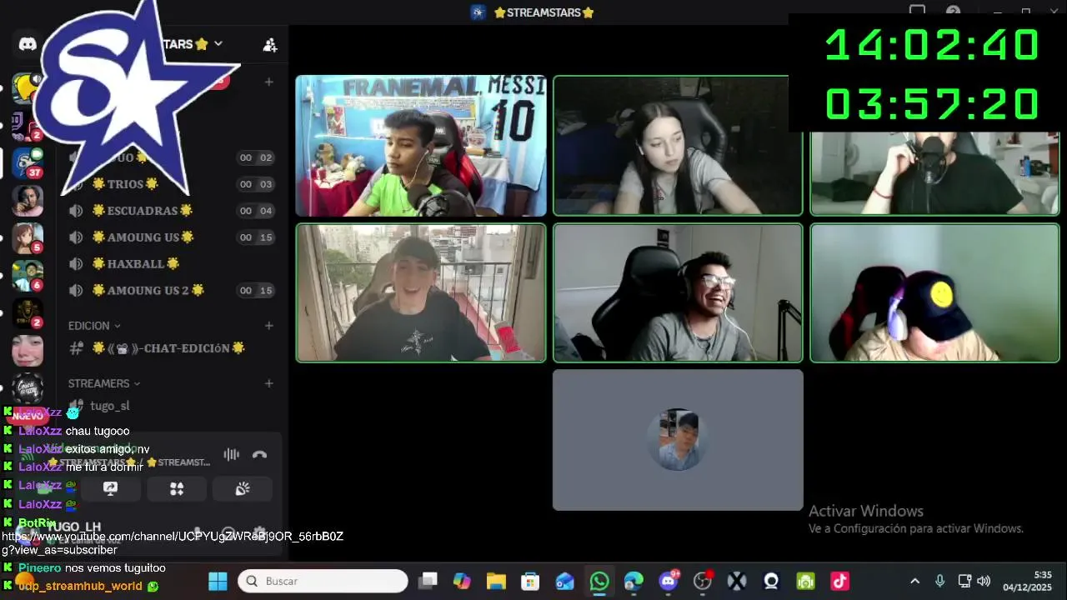Launch Copilot from the taskbar
Image resolution: width=1067 pixels, height=600 pixels.
(462, 581)
